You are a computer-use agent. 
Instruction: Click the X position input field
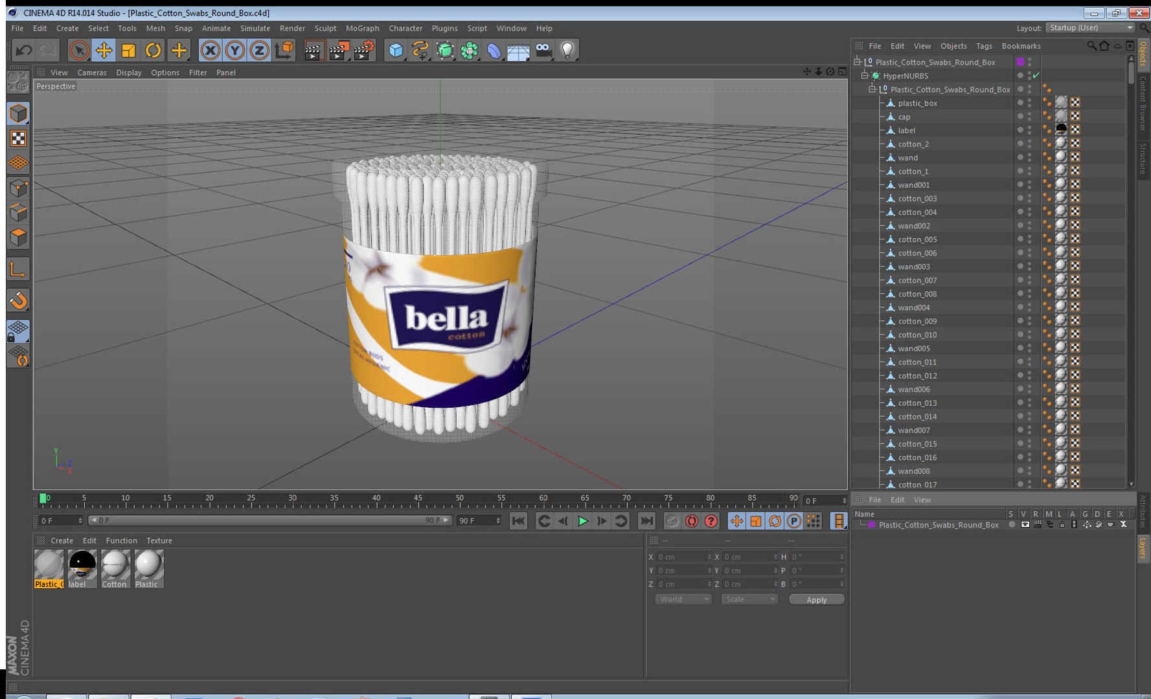[x=683, y=557]
